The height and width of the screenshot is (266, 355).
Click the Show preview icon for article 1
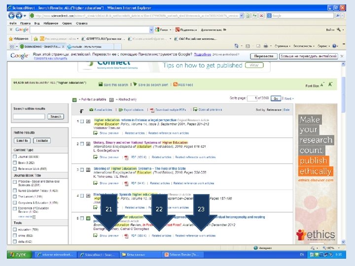[x=96, y=133]
